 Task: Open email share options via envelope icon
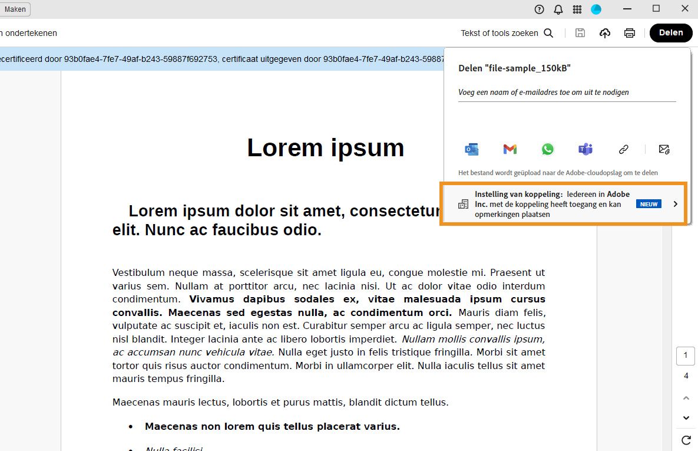pos(664,149)
